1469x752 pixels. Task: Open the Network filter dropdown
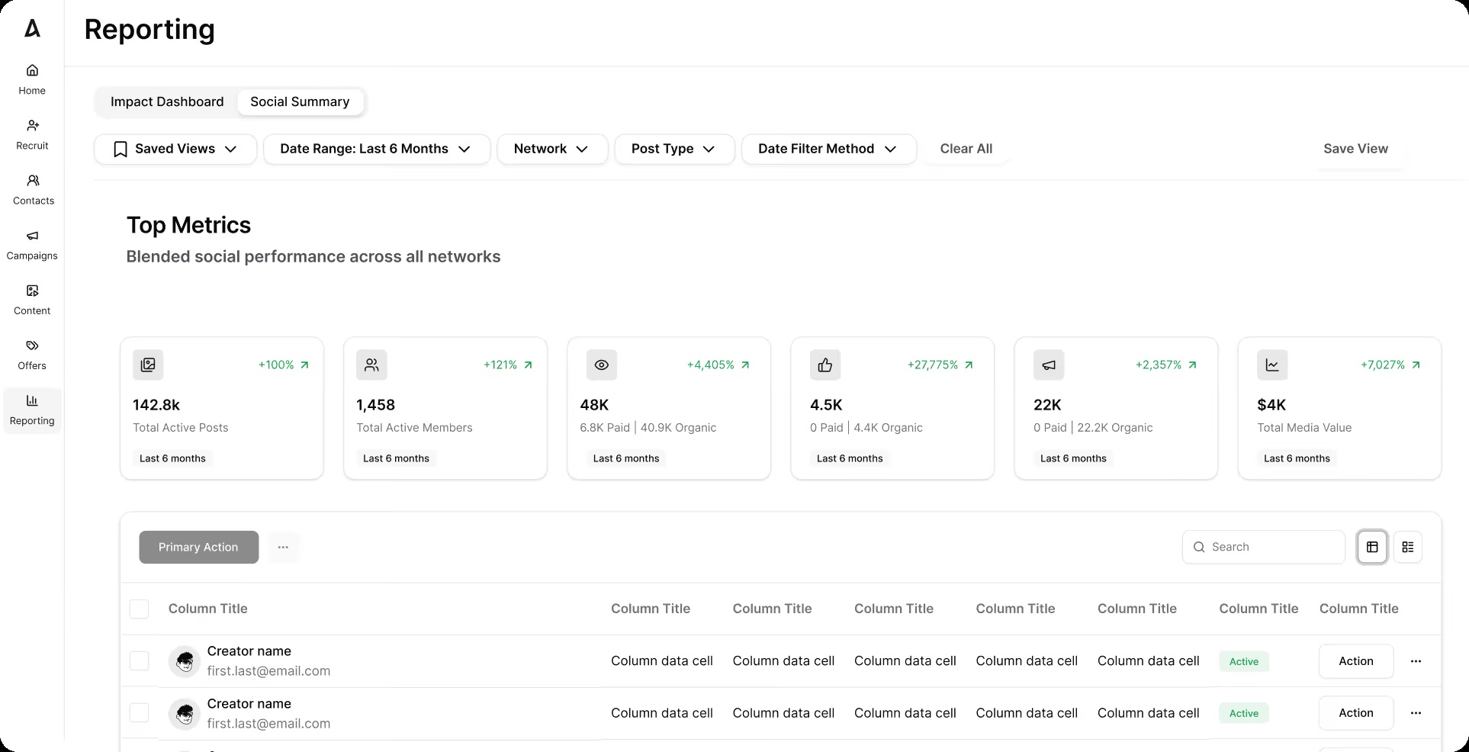(x=552, y=149)
